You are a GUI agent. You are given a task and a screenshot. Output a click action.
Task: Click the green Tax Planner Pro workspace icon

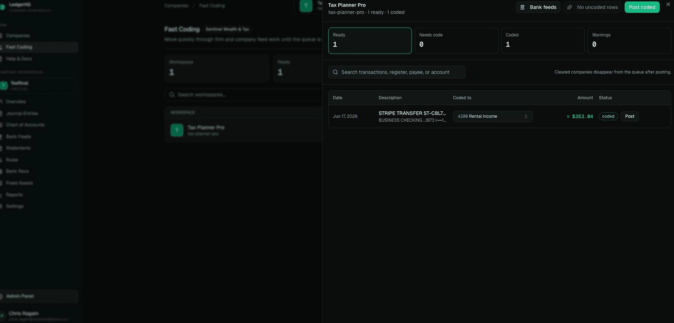(177, 130)
